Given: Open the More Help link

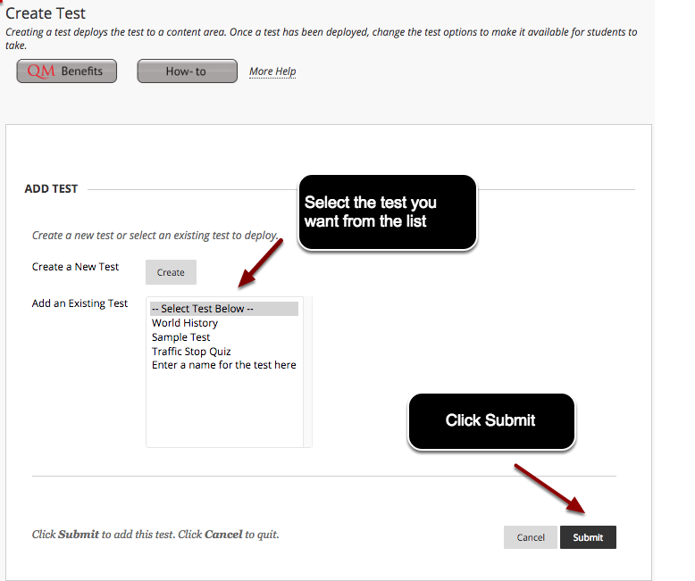Looking at the screenshot, I should [x=272, y=71].
